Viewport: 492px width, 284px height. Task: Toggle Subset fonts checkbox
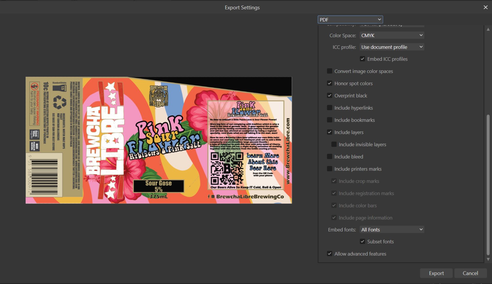362,241
